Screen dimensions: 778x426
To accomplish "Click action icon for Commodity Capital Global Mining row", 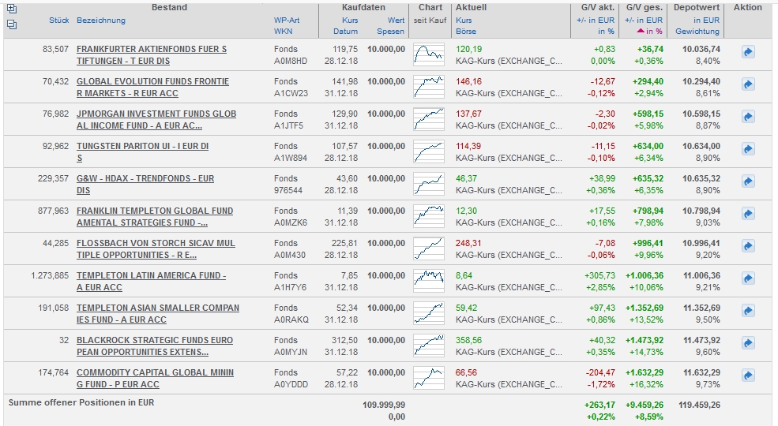I will pos(748,376).
